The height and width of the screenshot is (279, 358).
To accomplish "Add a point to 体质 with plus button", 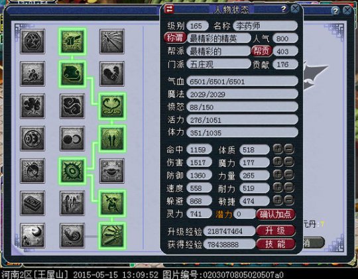I will click(x=278, y=149).
